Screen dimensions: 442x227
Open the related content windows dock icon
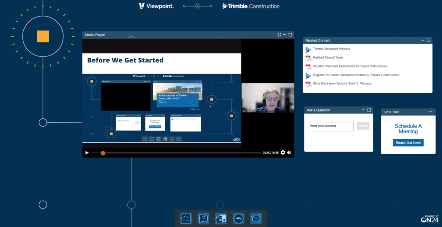click(x=221, y=218)
